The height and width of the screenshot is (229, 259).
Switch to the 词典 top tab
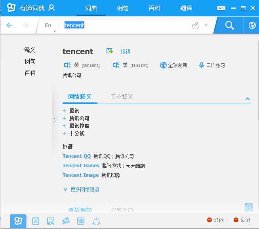(x=91, y=8)
